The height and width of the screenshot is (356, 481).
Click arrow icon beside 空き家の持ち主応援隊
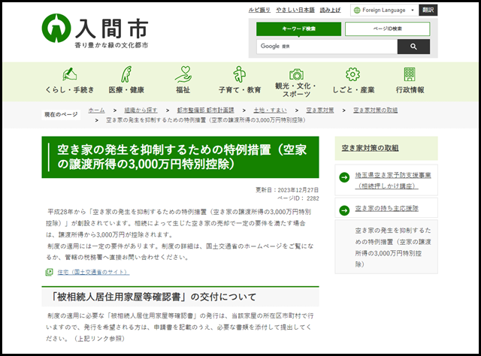[x=344, y=210]
